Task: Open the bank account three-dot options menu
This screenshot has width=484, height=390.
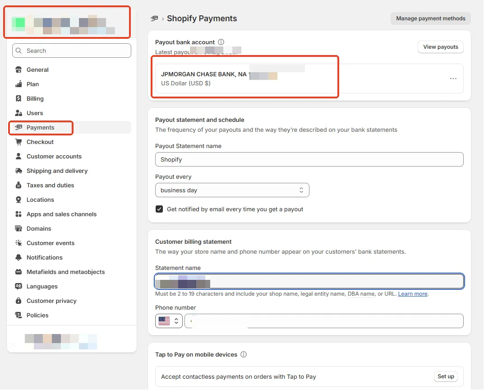Action: [453, 79]
